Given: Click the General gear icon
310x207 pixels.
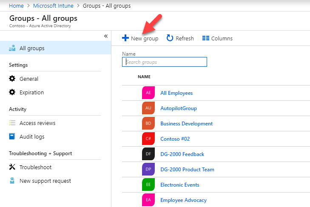Looking at the screenshot, I should (12, 79).
